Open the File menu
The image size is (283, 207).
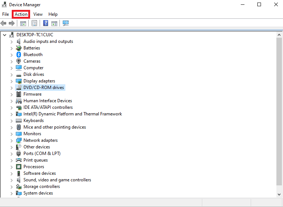[x=6, y=14]
